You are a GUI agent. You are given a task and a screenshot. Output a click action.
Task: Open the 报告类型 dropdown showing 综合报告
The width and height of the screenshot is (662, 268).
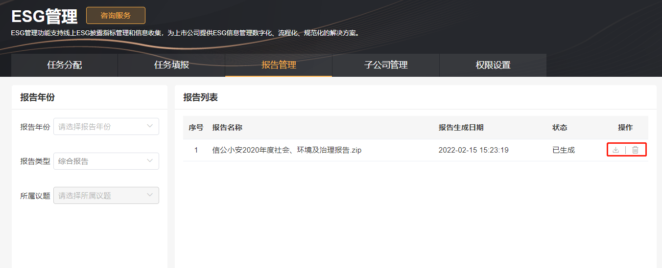coord(106,161)
